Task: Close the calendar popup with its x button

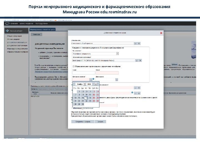Action: (x=96, y=84)
